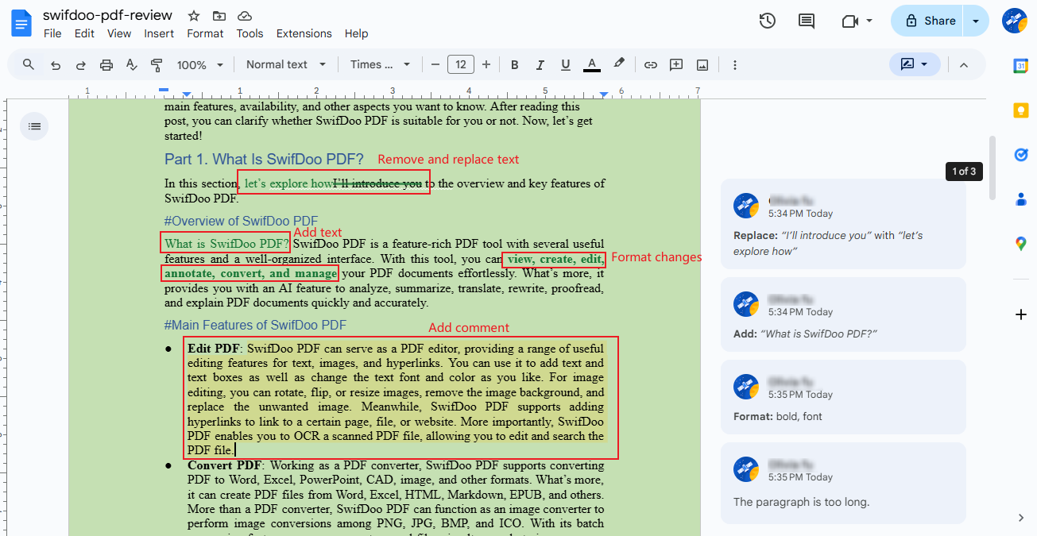Open the suggesting mode dropdown

pos(915,64)
